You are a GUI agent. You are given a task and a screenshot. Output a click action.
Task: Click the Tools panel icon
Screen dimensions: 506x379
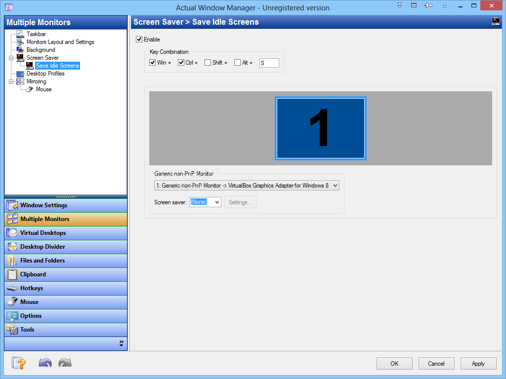point(12,330)
